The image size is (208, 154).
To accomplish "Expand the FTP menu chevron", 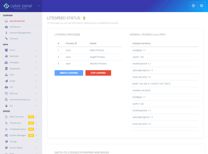I will pyautogui.click(x=36, y=87).
